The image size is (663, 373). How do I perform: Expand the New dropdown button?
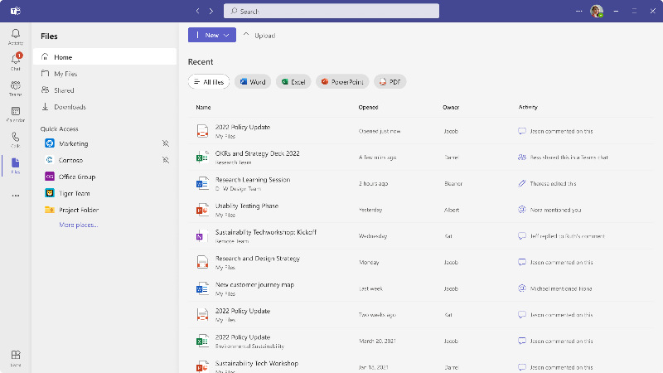212,35
